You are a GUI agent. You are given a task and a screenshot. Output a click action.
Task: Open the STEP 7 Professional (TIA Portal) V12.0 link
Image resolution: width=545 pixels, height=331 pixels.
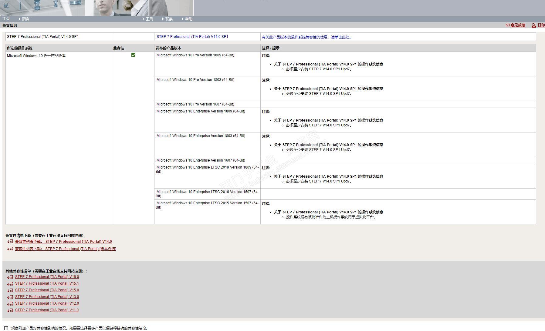point(47,303)
